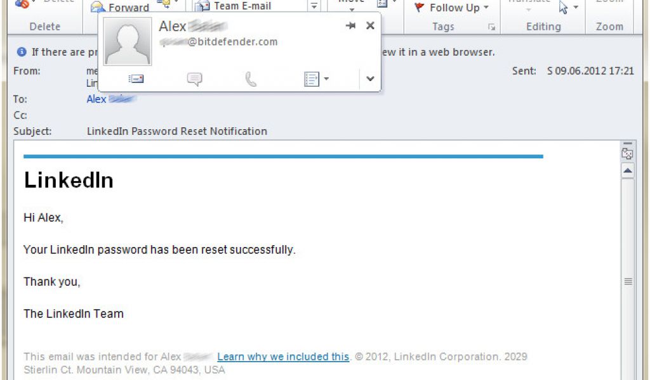Expand the Quick Steps gallery more arrow
The height and width of the screenshot is (380, 650).
pyautogui.click(x=314, y=6)
